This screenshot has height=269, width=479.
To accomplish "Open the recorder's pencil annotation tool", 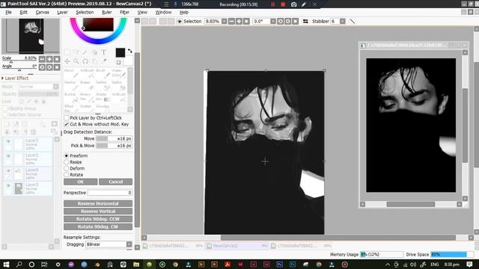I will (304, 4).
